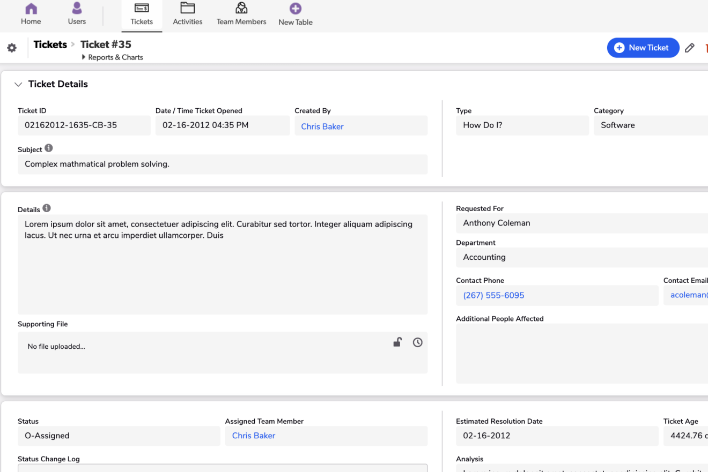Open Chris Baker link under Created By

pyautogui.click(x=322, y=126)
